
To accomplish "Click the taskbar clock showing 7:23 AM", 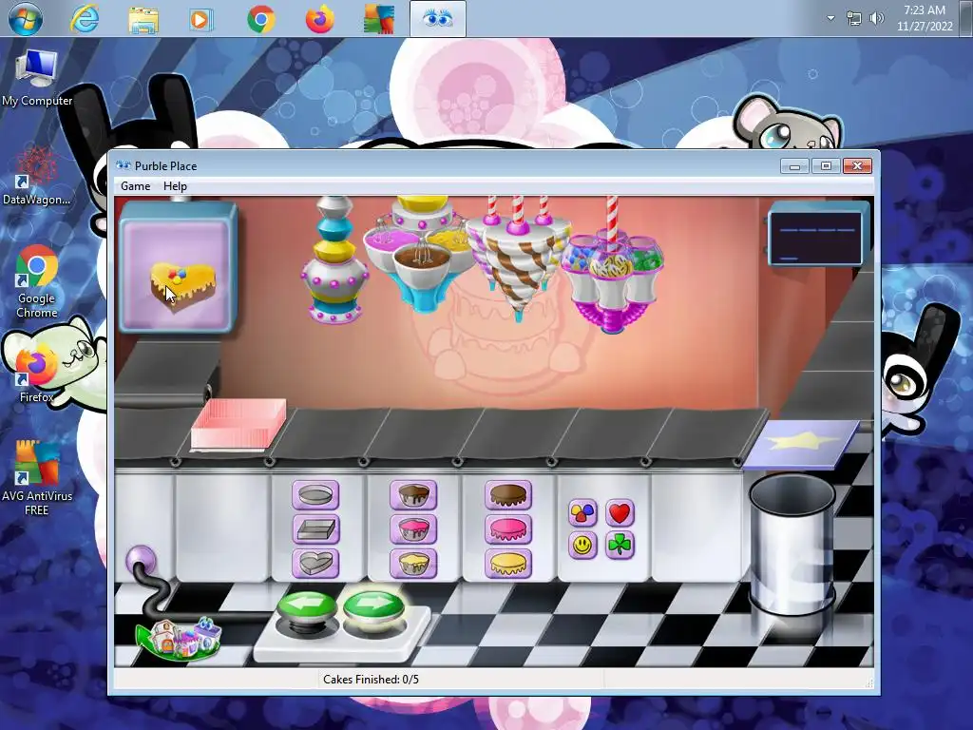I will [x=925, y=18].
